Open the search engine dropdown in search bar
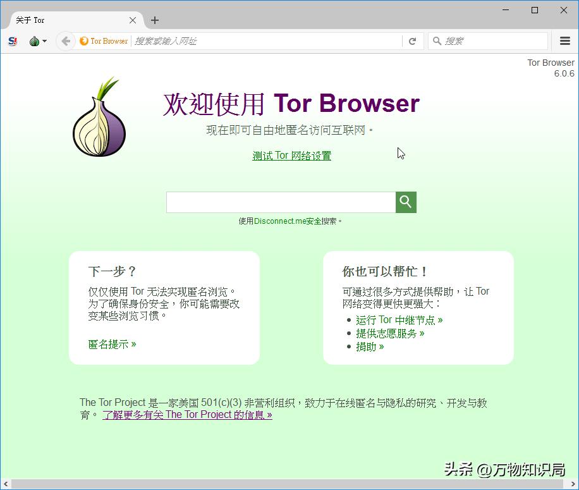 pos(437,41)
